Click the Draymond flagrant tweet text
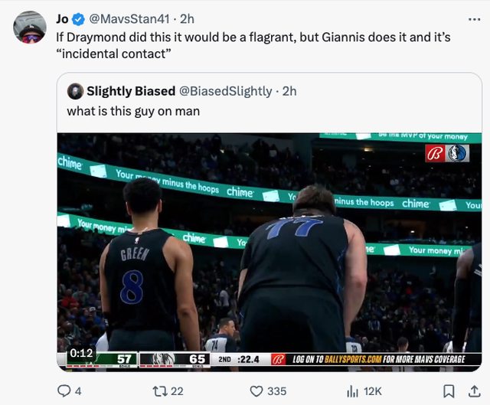 (x=253, y=45)
